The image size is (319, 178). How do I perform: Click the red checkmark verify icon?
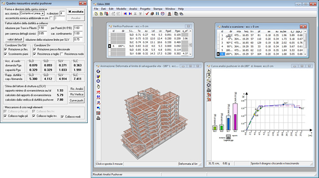[147, 14]
